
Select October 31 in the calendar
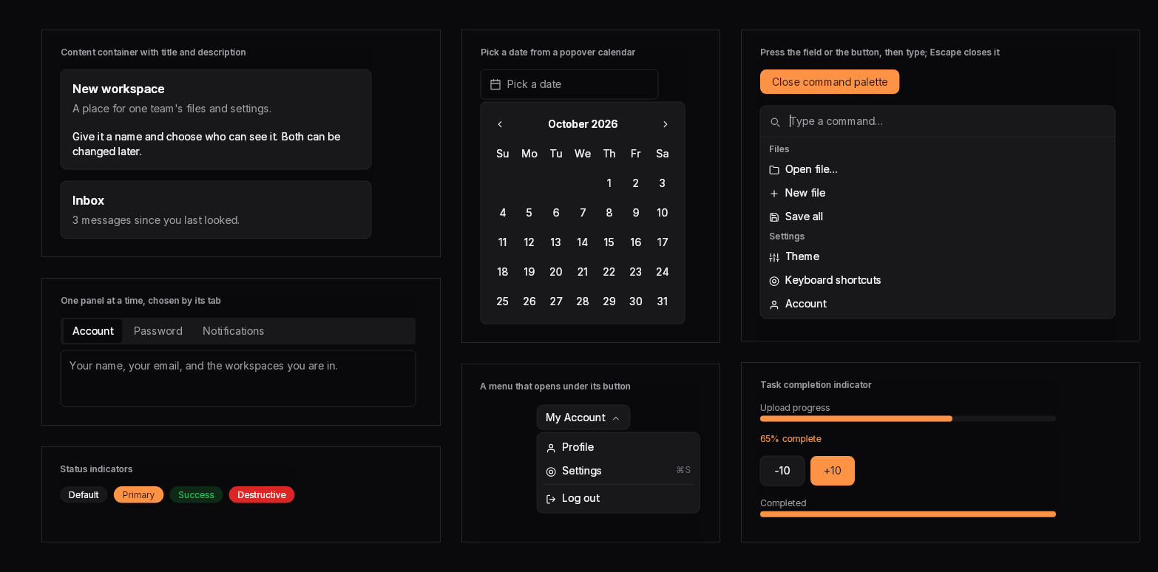click(x=663, y=302)
